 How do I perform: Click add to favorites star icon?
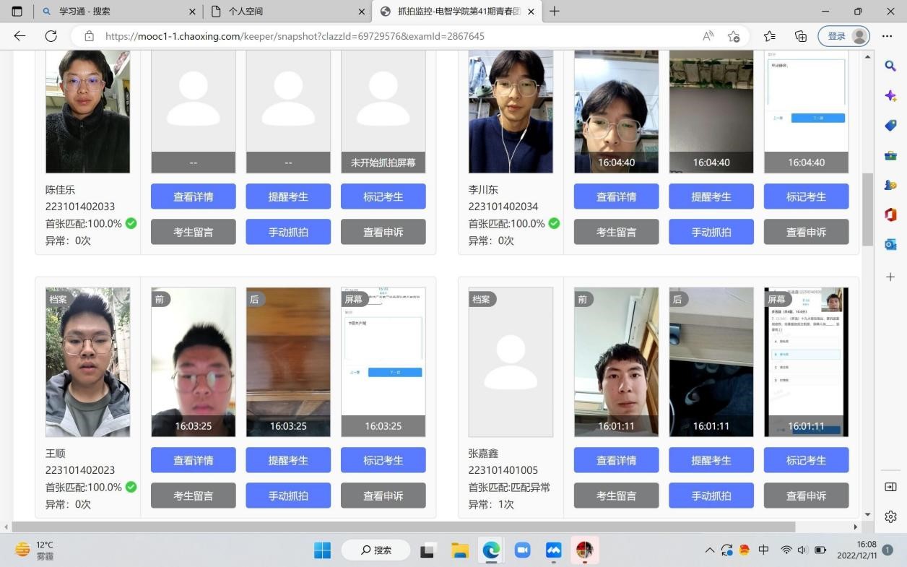(x=734, y=36)
